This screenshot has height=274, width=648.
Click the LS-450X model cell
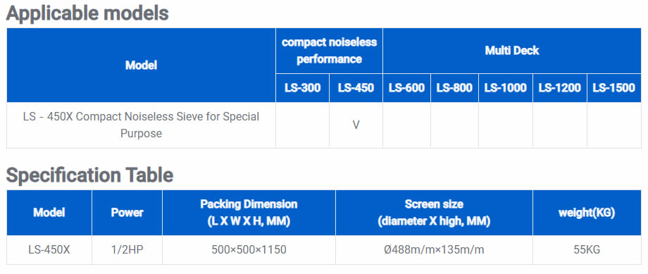tap(49, 250)
